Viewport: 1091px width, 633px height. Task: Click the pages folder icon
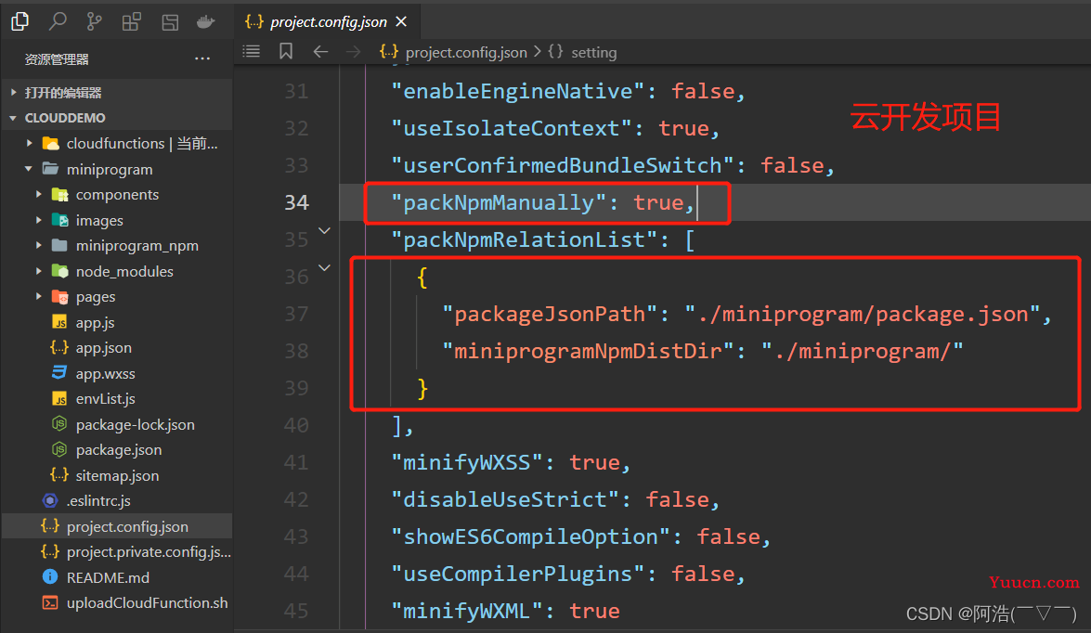click(x=59, y=297)
